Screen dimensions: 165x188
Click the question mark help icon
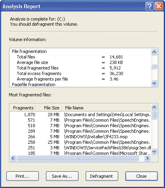point(150,6)
